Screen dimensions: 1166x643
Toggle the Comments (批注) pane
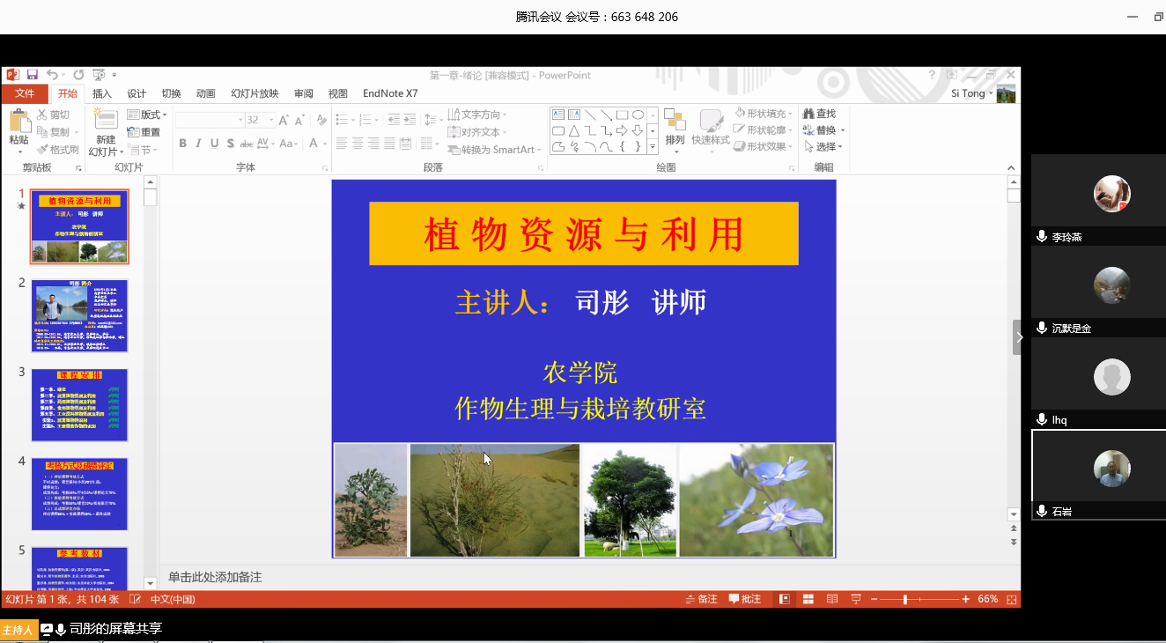745,599
